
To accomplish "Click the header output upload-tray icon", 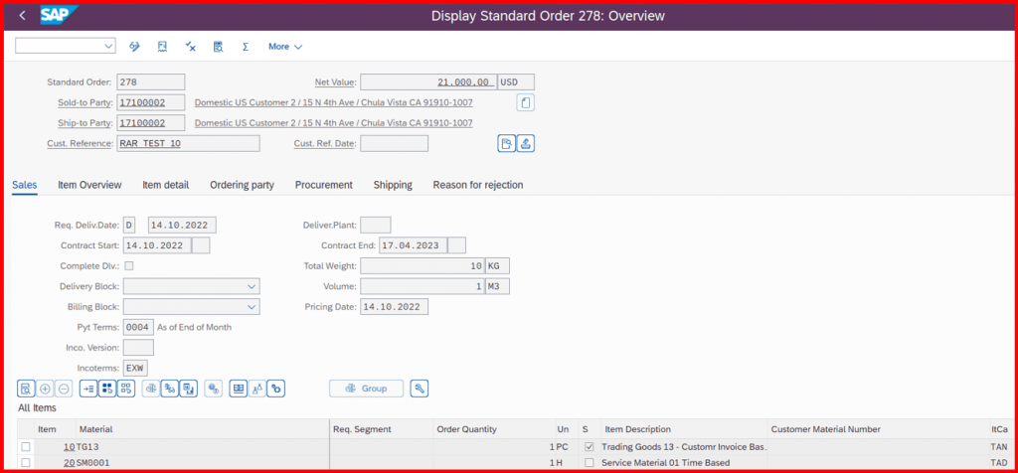I will 526,143.
